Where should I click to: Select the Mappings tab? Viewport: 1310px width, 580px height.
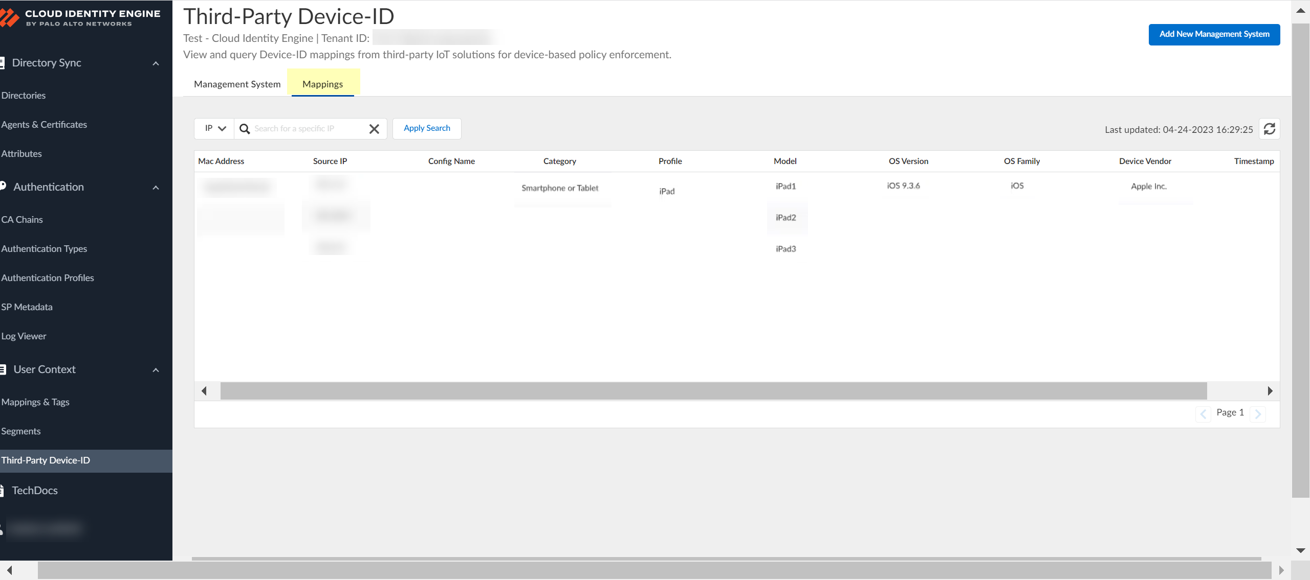(322, 84)
